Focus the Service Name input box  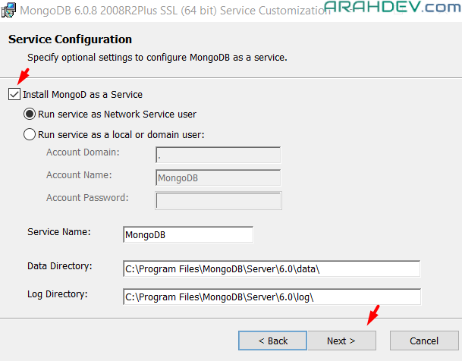[187, 235]
